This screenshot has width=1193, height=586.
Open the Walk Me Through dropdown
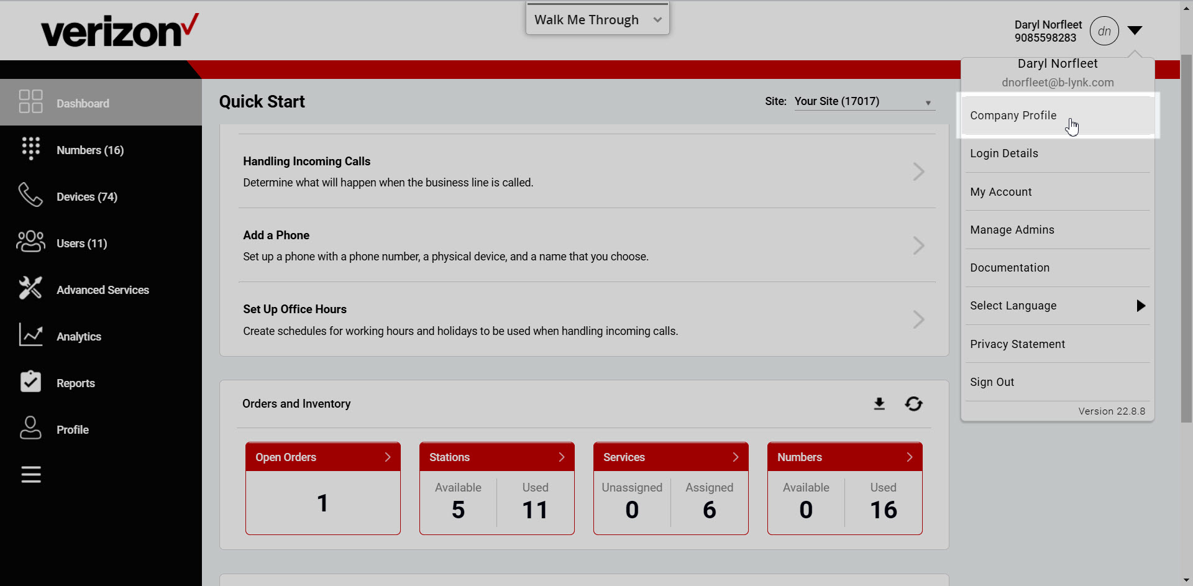[598, 19]
